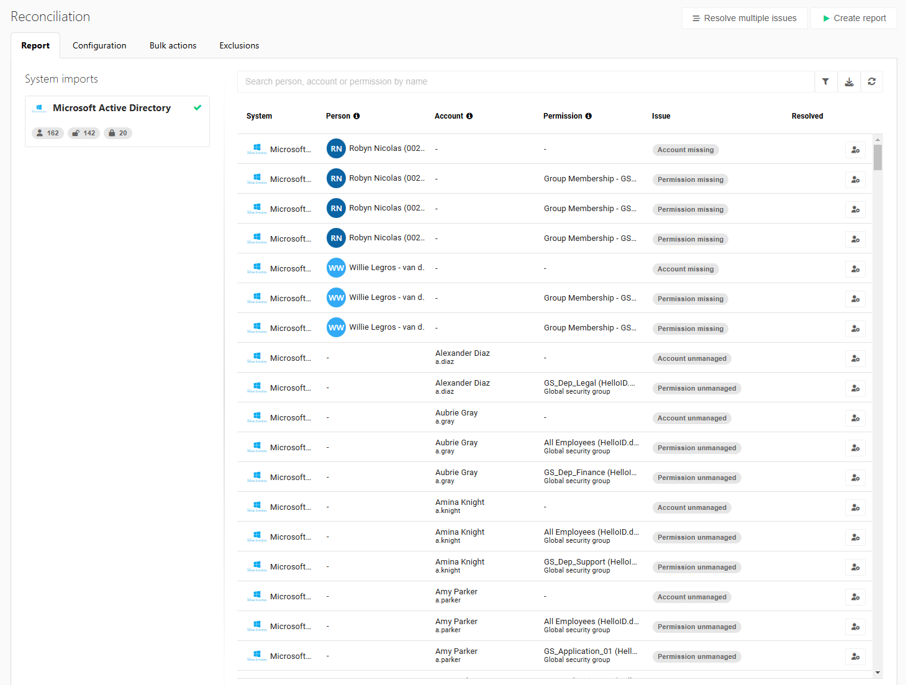Viewport: 906px width, 685px height.
Task: Click the Account column info icon
Action: [x=469, y=116]
